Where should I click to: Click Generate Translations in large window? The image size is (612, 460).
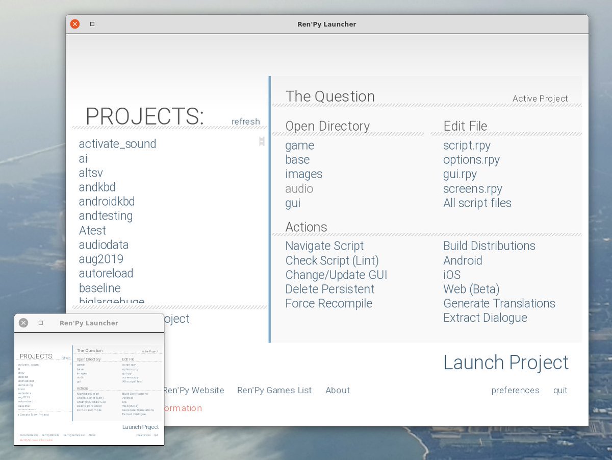click(x=499, y=303)
